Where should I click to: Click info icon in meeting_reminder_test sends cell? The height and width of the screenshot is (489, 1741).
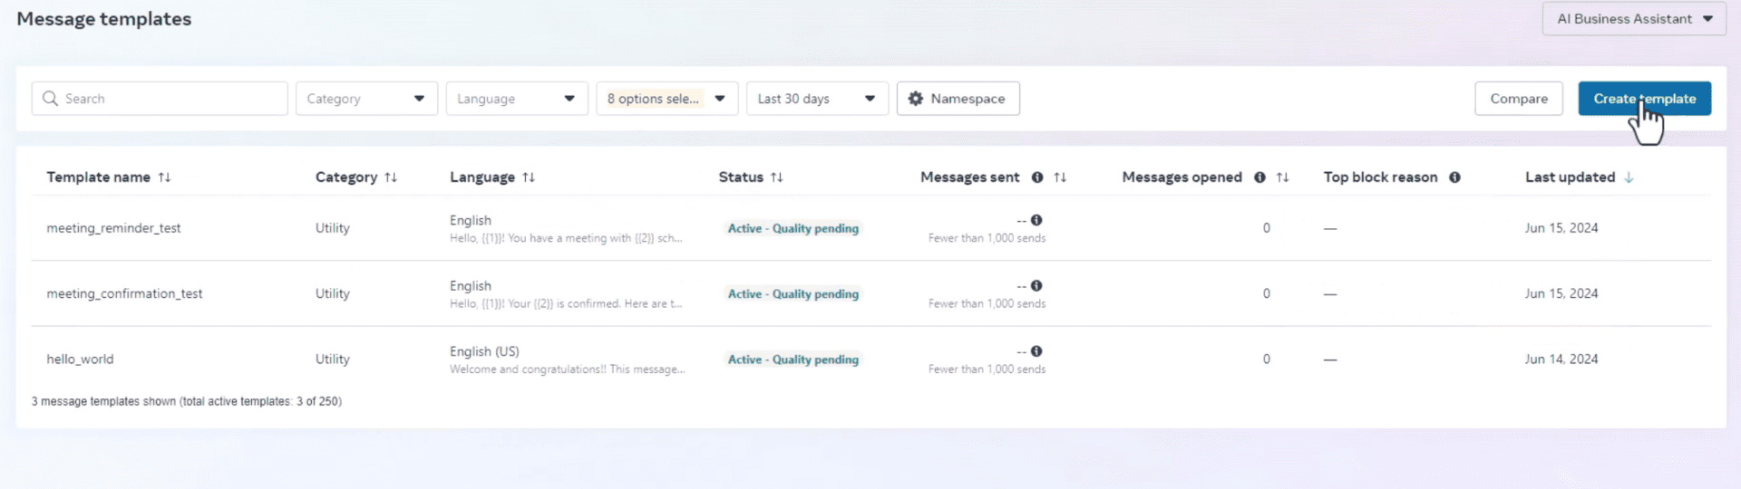click(x=1036, y=220)
